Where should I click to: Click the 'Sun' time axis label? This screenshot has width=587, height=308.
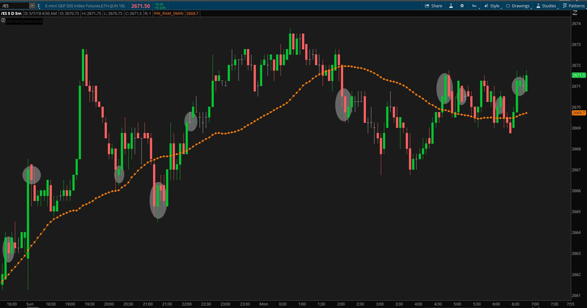pyautogui.click(x=30, y=304)
